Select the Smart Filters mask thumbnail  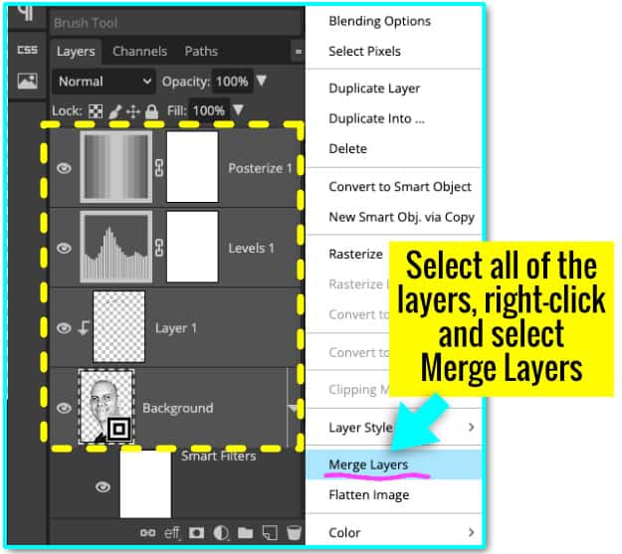point(145,483)
